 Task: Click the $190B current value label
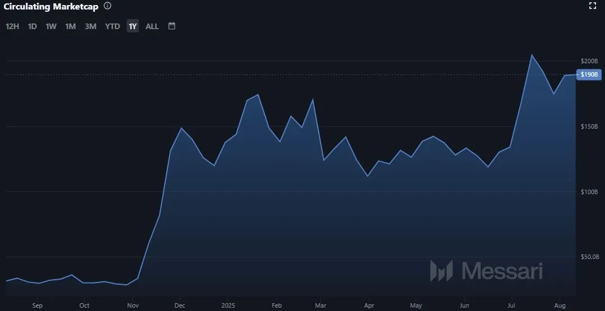pyautogui.click(x=589, y=74)
